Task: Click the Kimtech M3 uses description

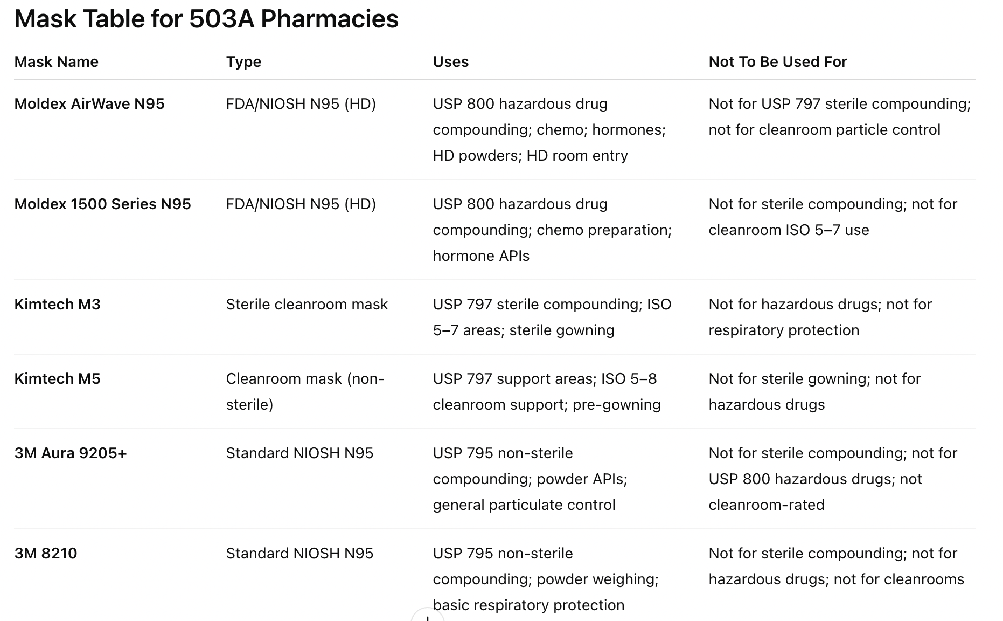Action: [552, 317]
